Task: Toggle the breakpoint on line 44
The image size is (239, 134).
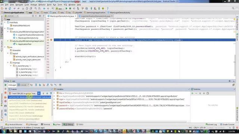Action: click(x=51, y=40)
